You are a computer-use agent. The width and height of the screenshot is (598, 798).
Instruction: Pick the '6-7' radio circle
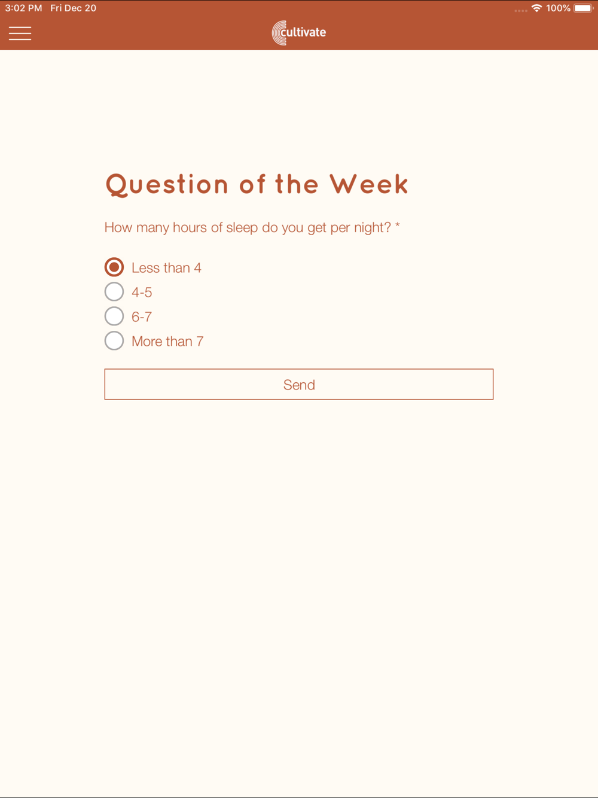[114, 316]
